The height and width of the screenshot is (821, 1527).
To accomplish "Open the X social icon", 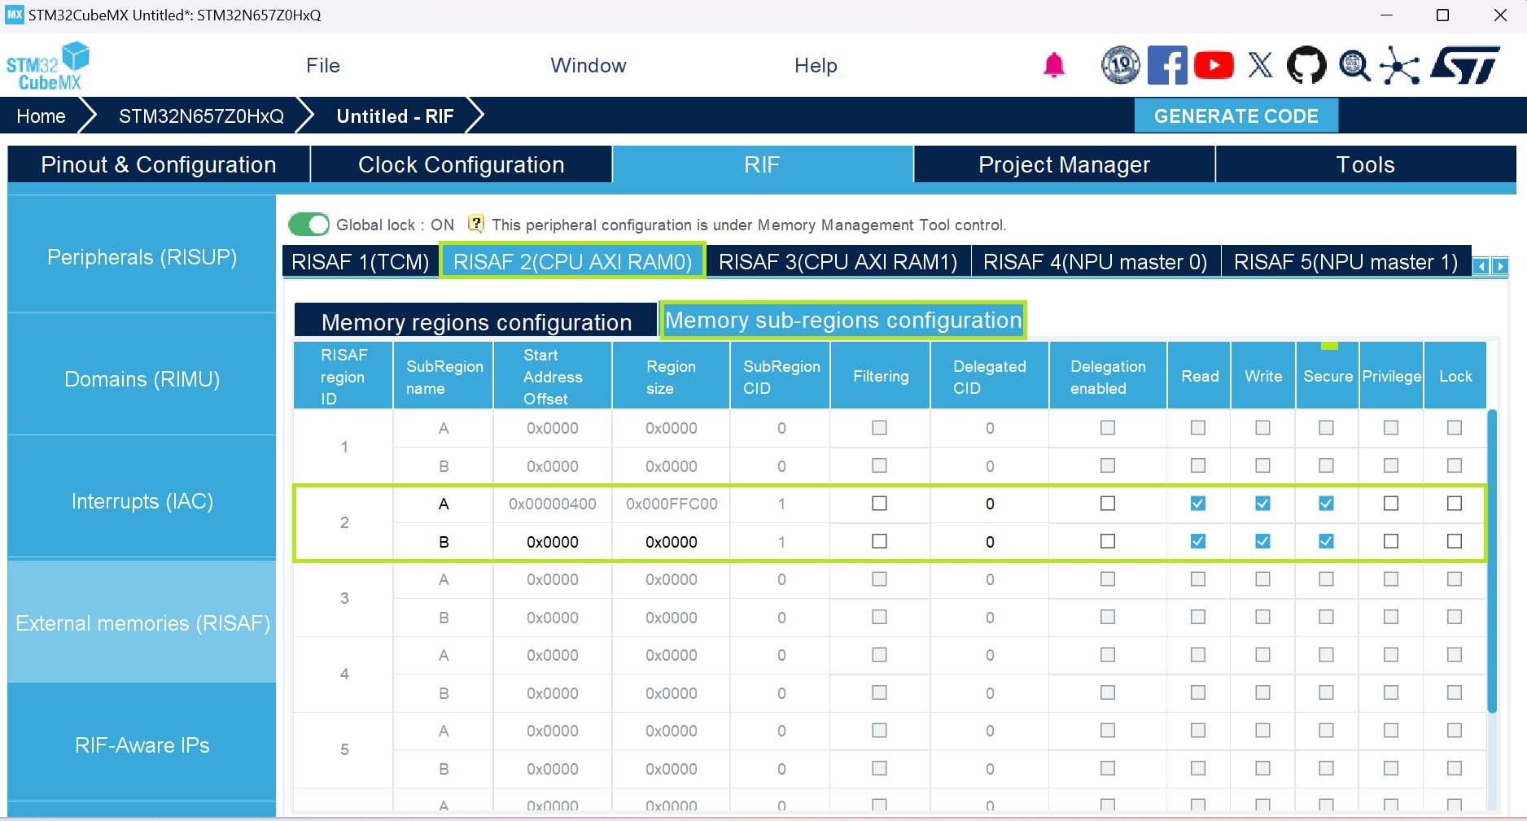I will [x=1260, y=65].
